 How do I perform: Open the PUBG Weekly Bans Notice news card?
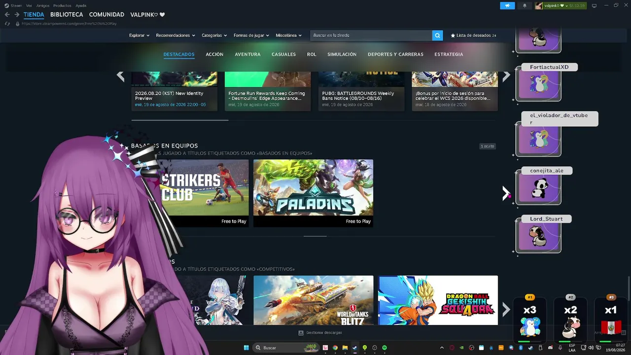[x=361, y=91]
